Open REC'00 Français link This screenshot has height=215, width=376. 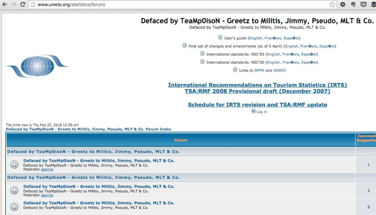(291, 63)
